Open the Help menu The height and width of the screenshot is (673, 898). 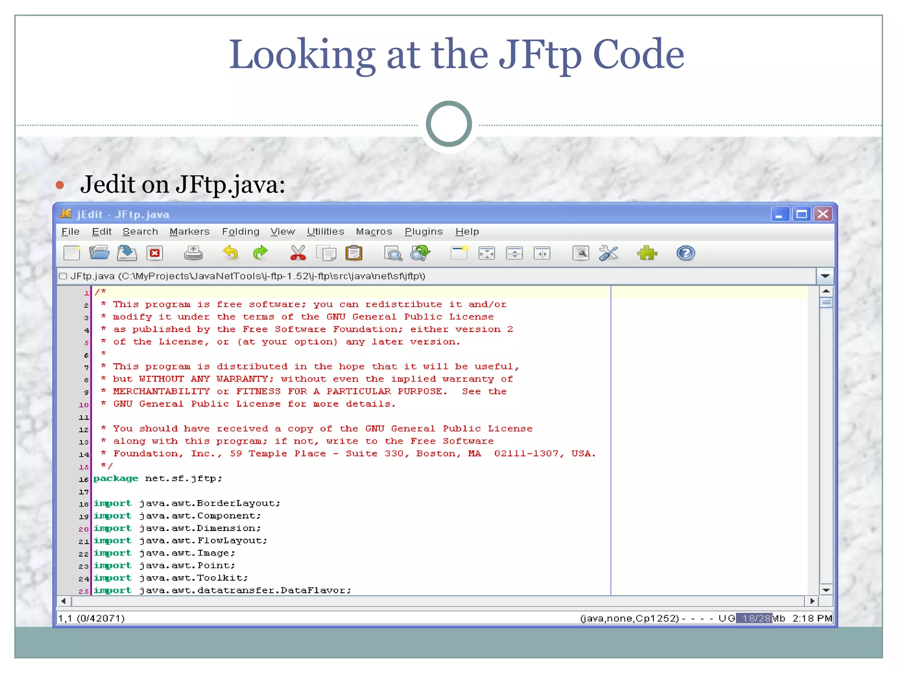[x=467, y=231]
